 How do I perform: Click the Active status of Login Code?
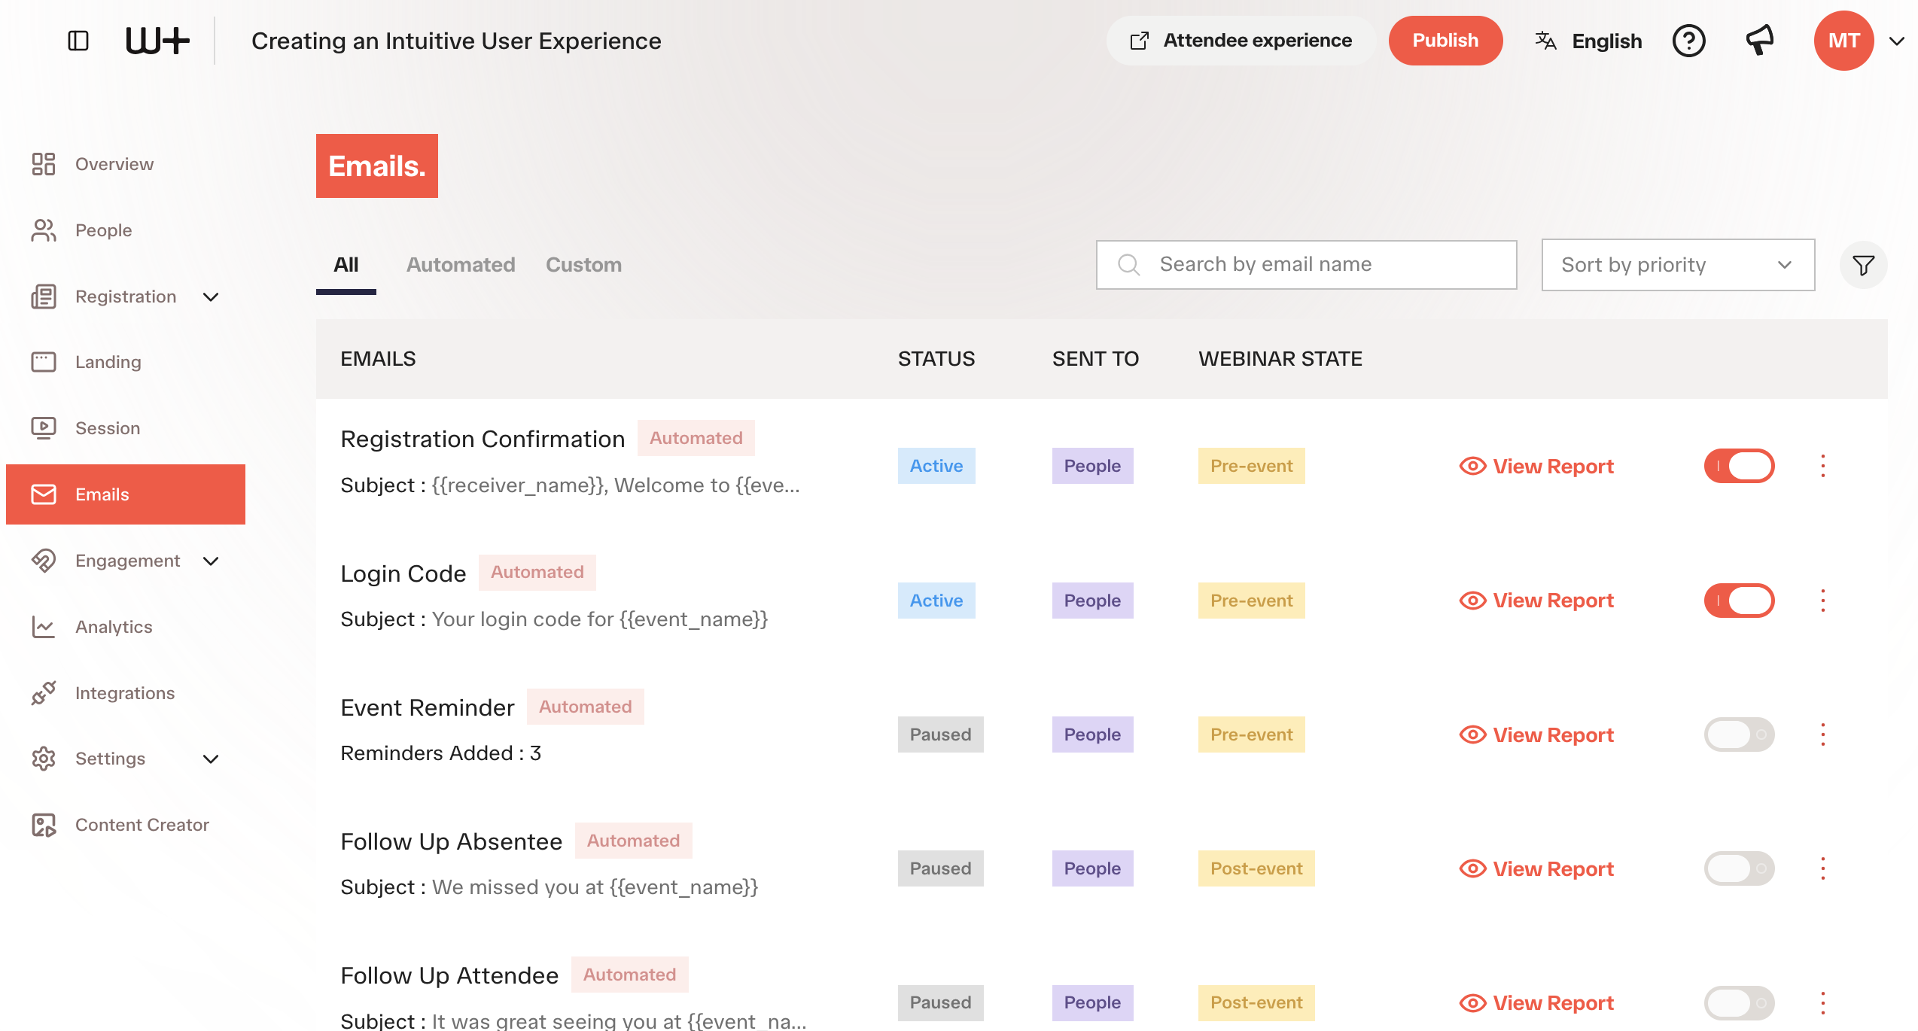(936, 601)
